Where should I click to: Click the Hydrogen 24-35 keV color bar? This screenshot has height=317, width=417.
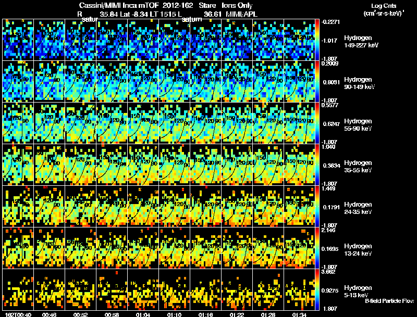point(317,206)
